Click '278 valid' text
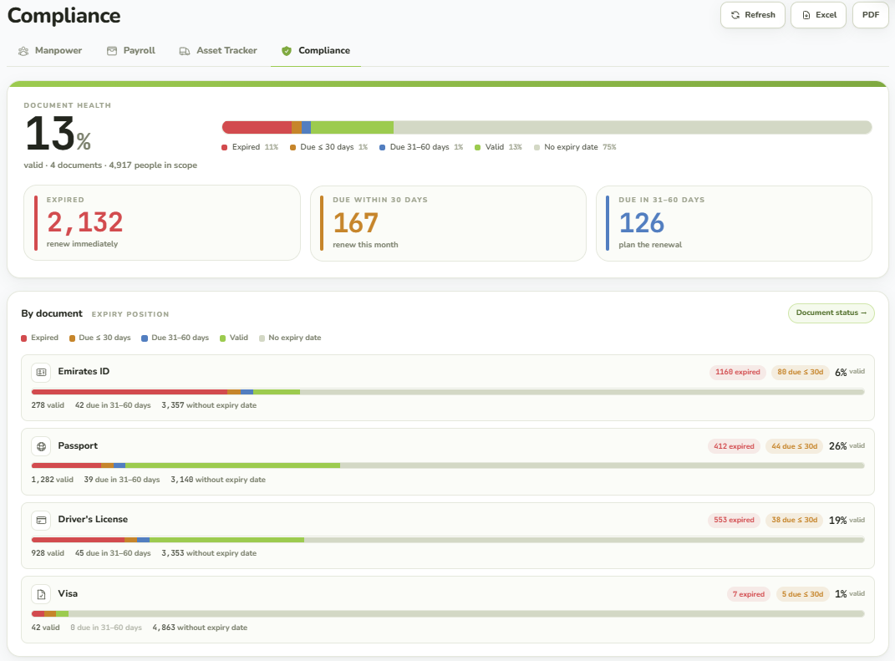 pos(48,405)
